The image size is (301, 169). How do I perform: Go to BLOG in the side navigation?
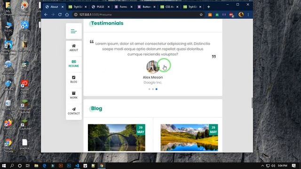74,79
